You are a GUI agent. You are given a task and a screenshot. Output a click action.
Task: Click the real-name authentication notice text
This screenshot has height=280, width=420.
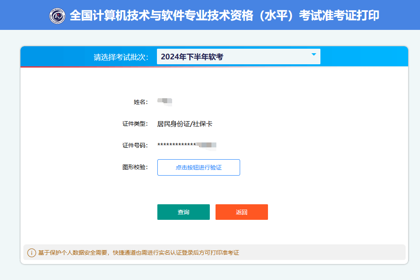point(138,253)
